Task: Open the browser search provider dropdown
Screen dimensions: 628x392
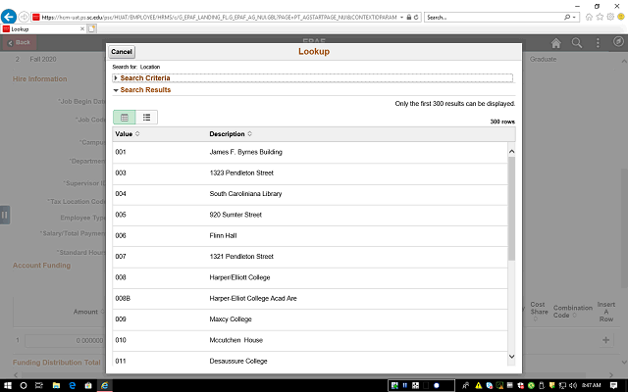Action: (574, 18)
